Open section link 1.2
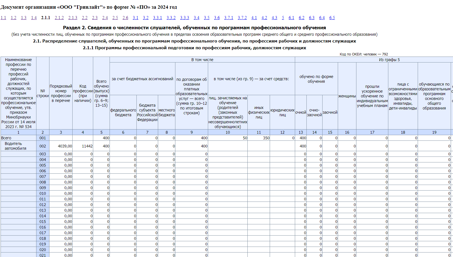This screenshot has height=257, width=453. click(14, 18)
